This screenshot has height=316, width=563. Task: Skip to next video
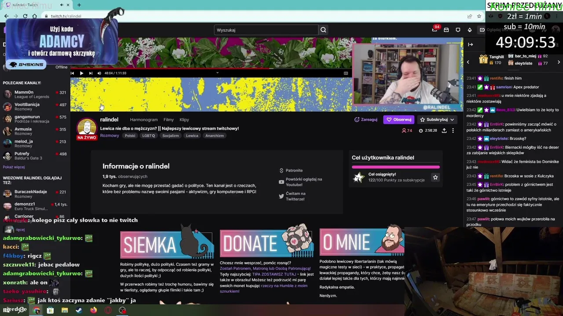click(x=91, y=73)
